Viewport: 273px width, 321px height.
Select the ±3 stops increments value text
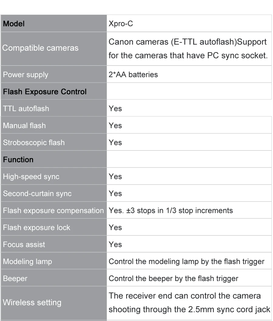click(x=171, y=210)
